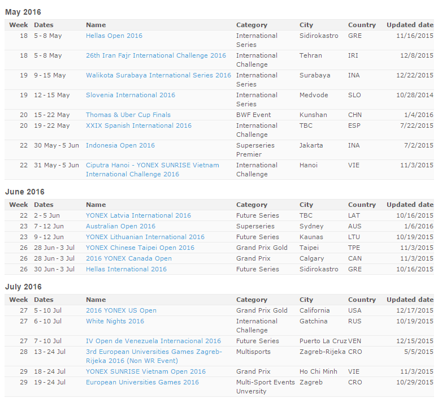The image size is (438, 398).
Task: Open Ciputra Hanoi Vietnam International Challenge link
Action: [x=152, y=170]
